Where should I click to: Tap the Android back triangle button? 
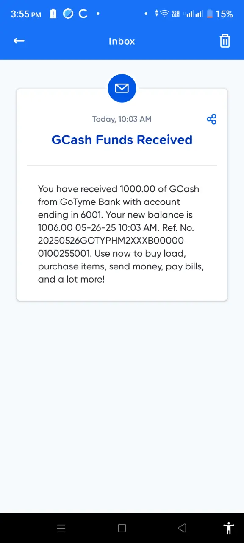coord(183,528)
